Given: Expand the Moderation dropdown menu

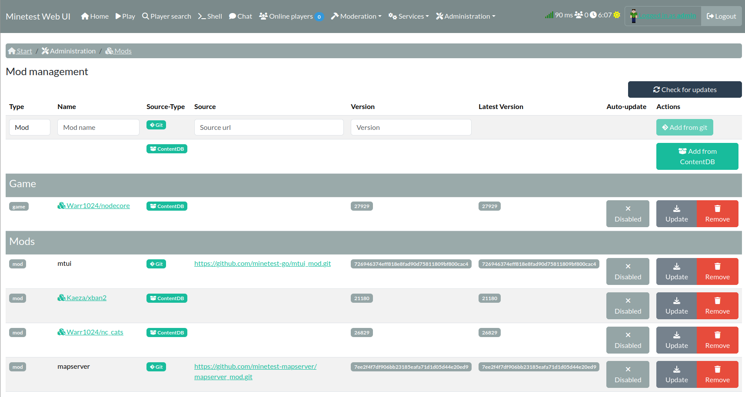Looking at the screenshot, I should [356, 16].
